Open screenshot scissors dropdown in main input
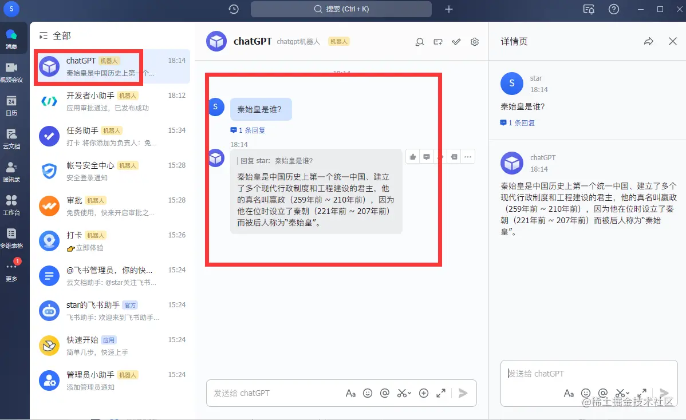686x420 pixels. point(404,393)
